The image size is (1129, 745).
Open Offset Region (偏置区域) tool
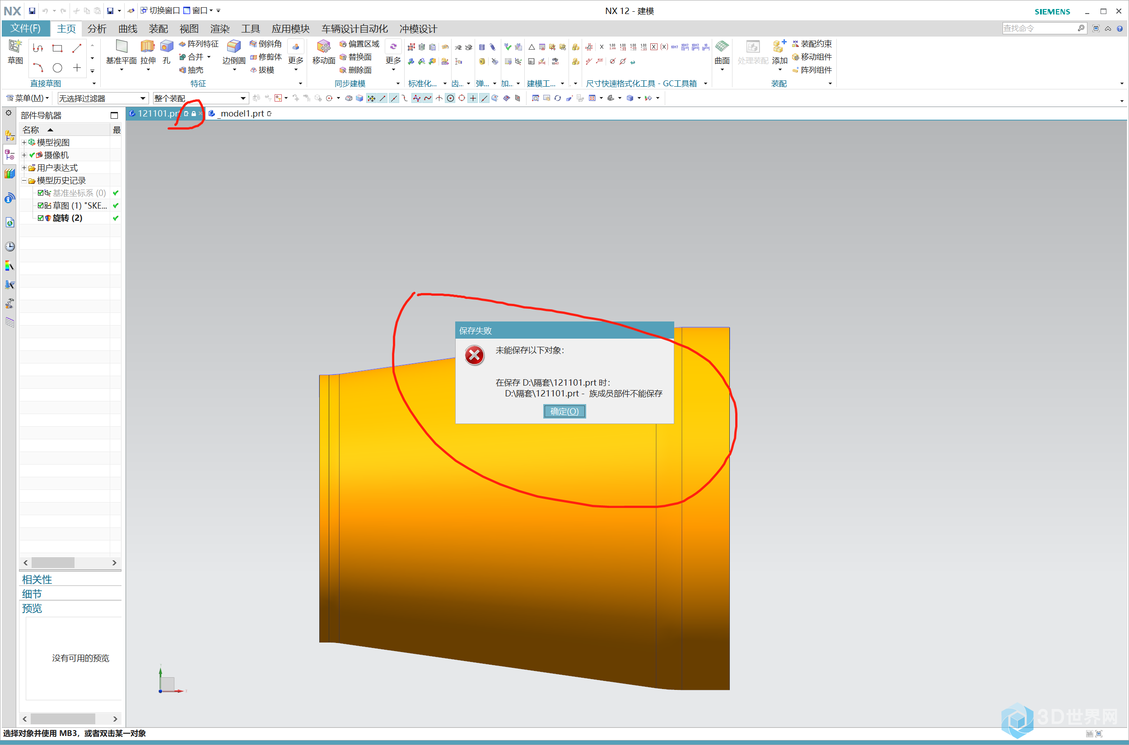coord(359,44)
